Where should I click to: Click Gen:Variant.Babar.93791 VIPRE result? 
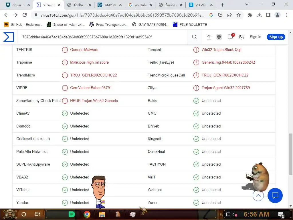pos(91,88)
